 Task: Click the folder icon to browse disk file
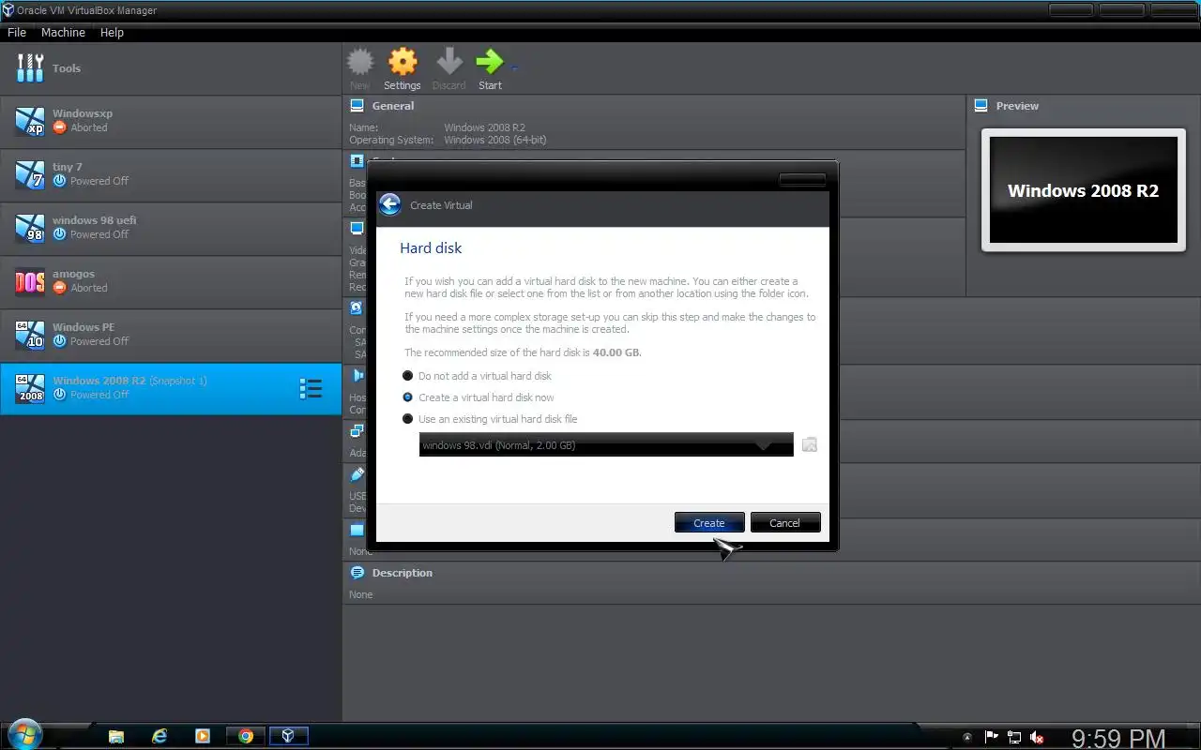810,445
